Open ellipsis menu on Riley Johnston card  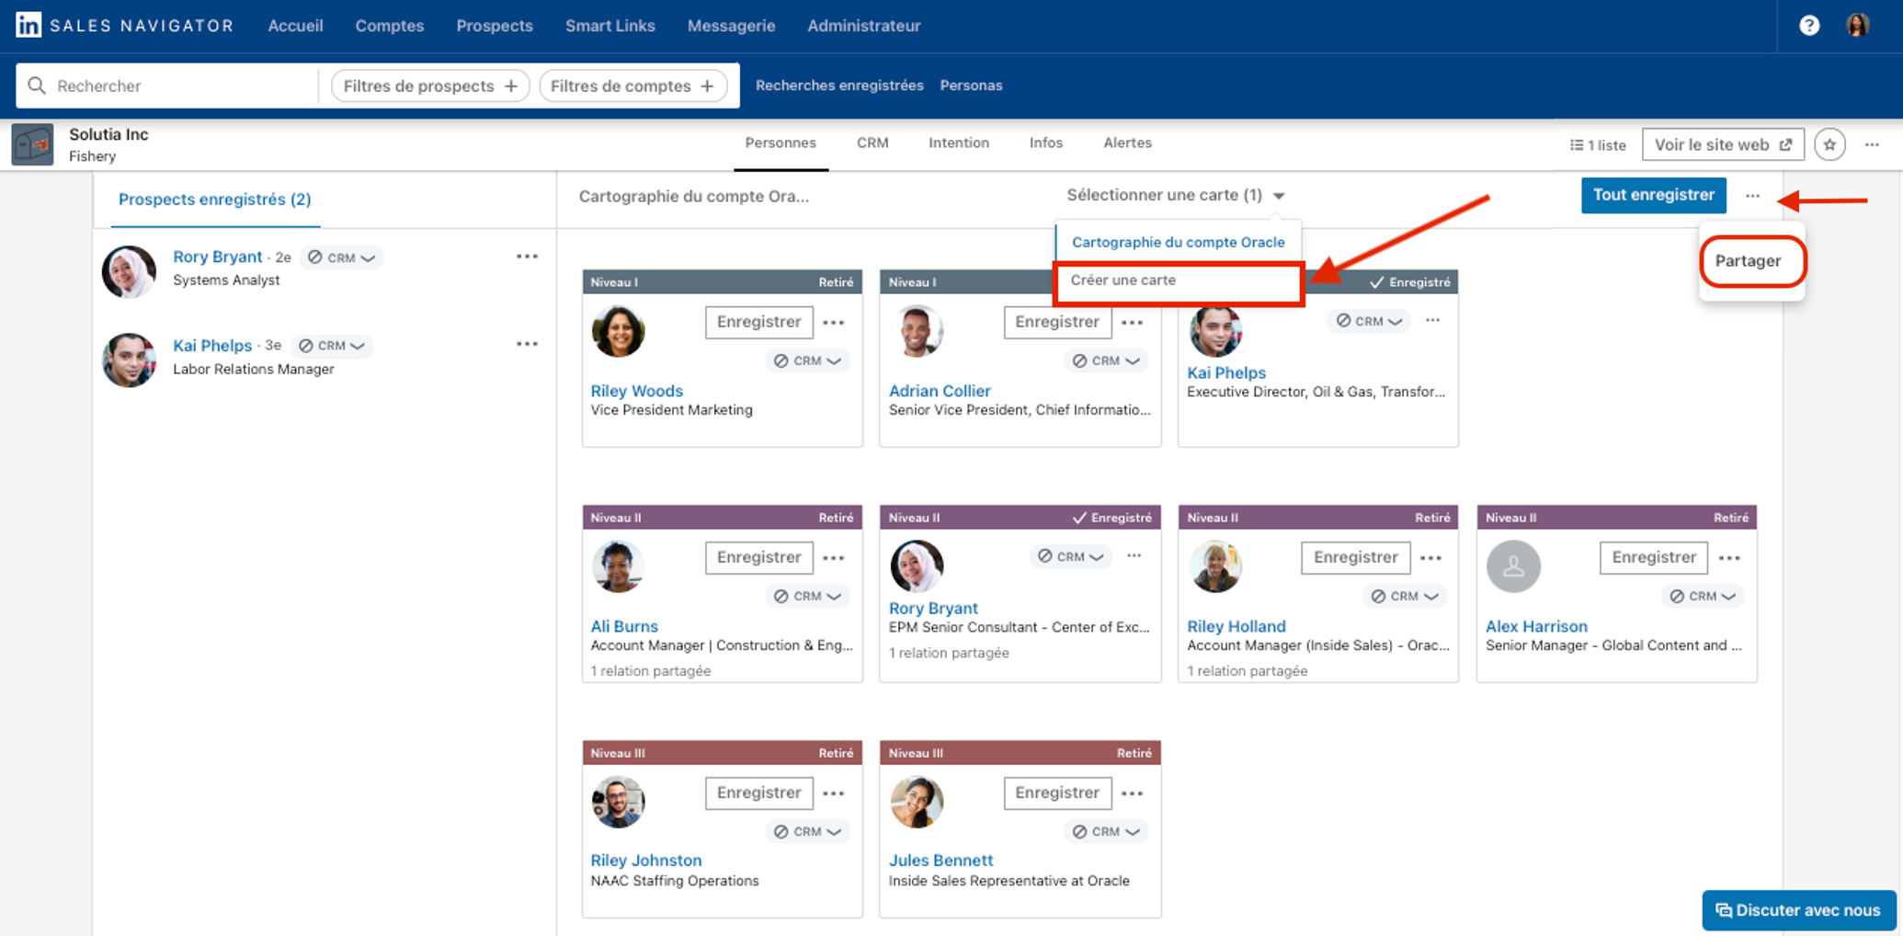pyautogui.click(x=834, y=793)
